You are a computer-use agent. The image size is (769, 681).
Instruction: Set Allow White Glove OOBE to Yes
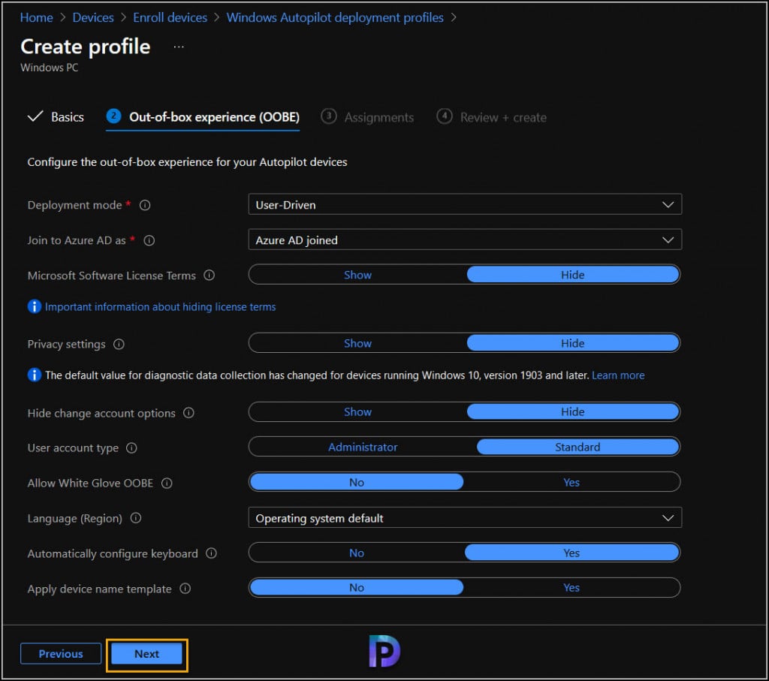tap(571, 483)
